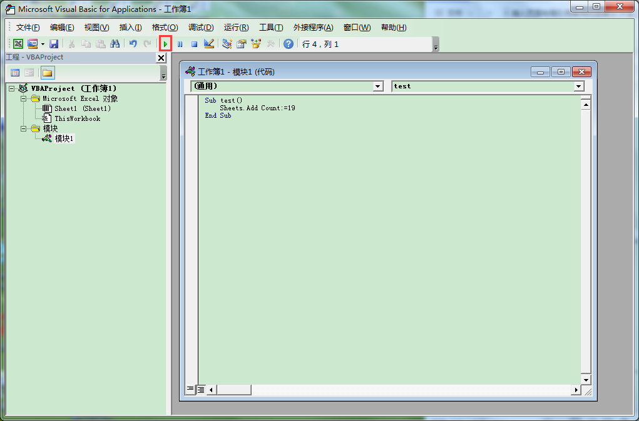Open the 窗口(W) menu

click(x=357, y=28)
